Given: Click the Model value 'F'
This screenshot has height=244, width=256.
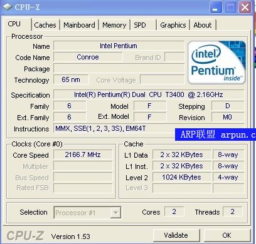Looking at the screenshot, I should 150,106.
